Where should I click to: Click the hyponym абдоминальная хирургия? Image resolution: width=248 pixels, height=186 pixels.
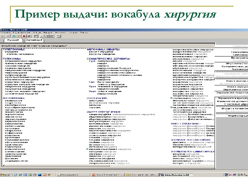point(23,61)
